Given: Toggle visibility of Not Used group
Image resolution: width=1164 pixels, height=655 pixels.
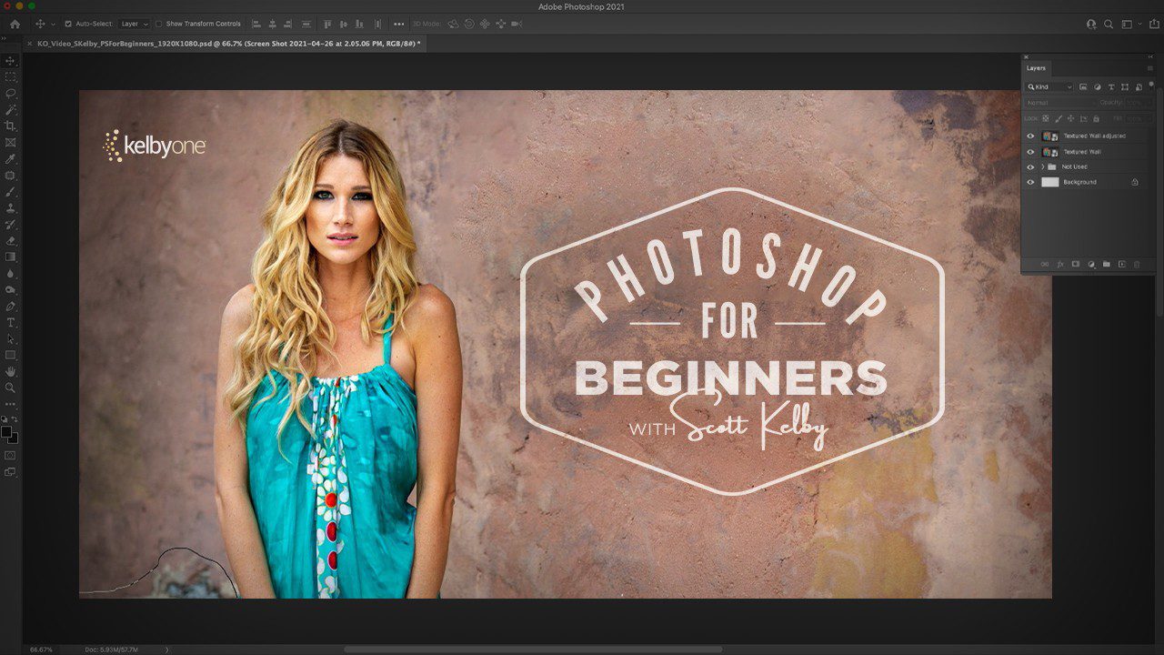Looking at the screenshot, I should coord(1030,166).
